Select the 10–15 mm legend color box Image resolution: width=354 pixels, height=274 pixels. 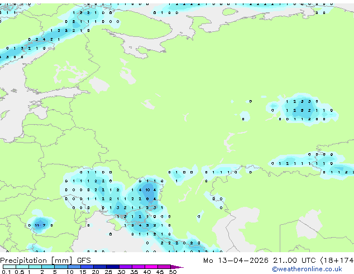[74, 267]
